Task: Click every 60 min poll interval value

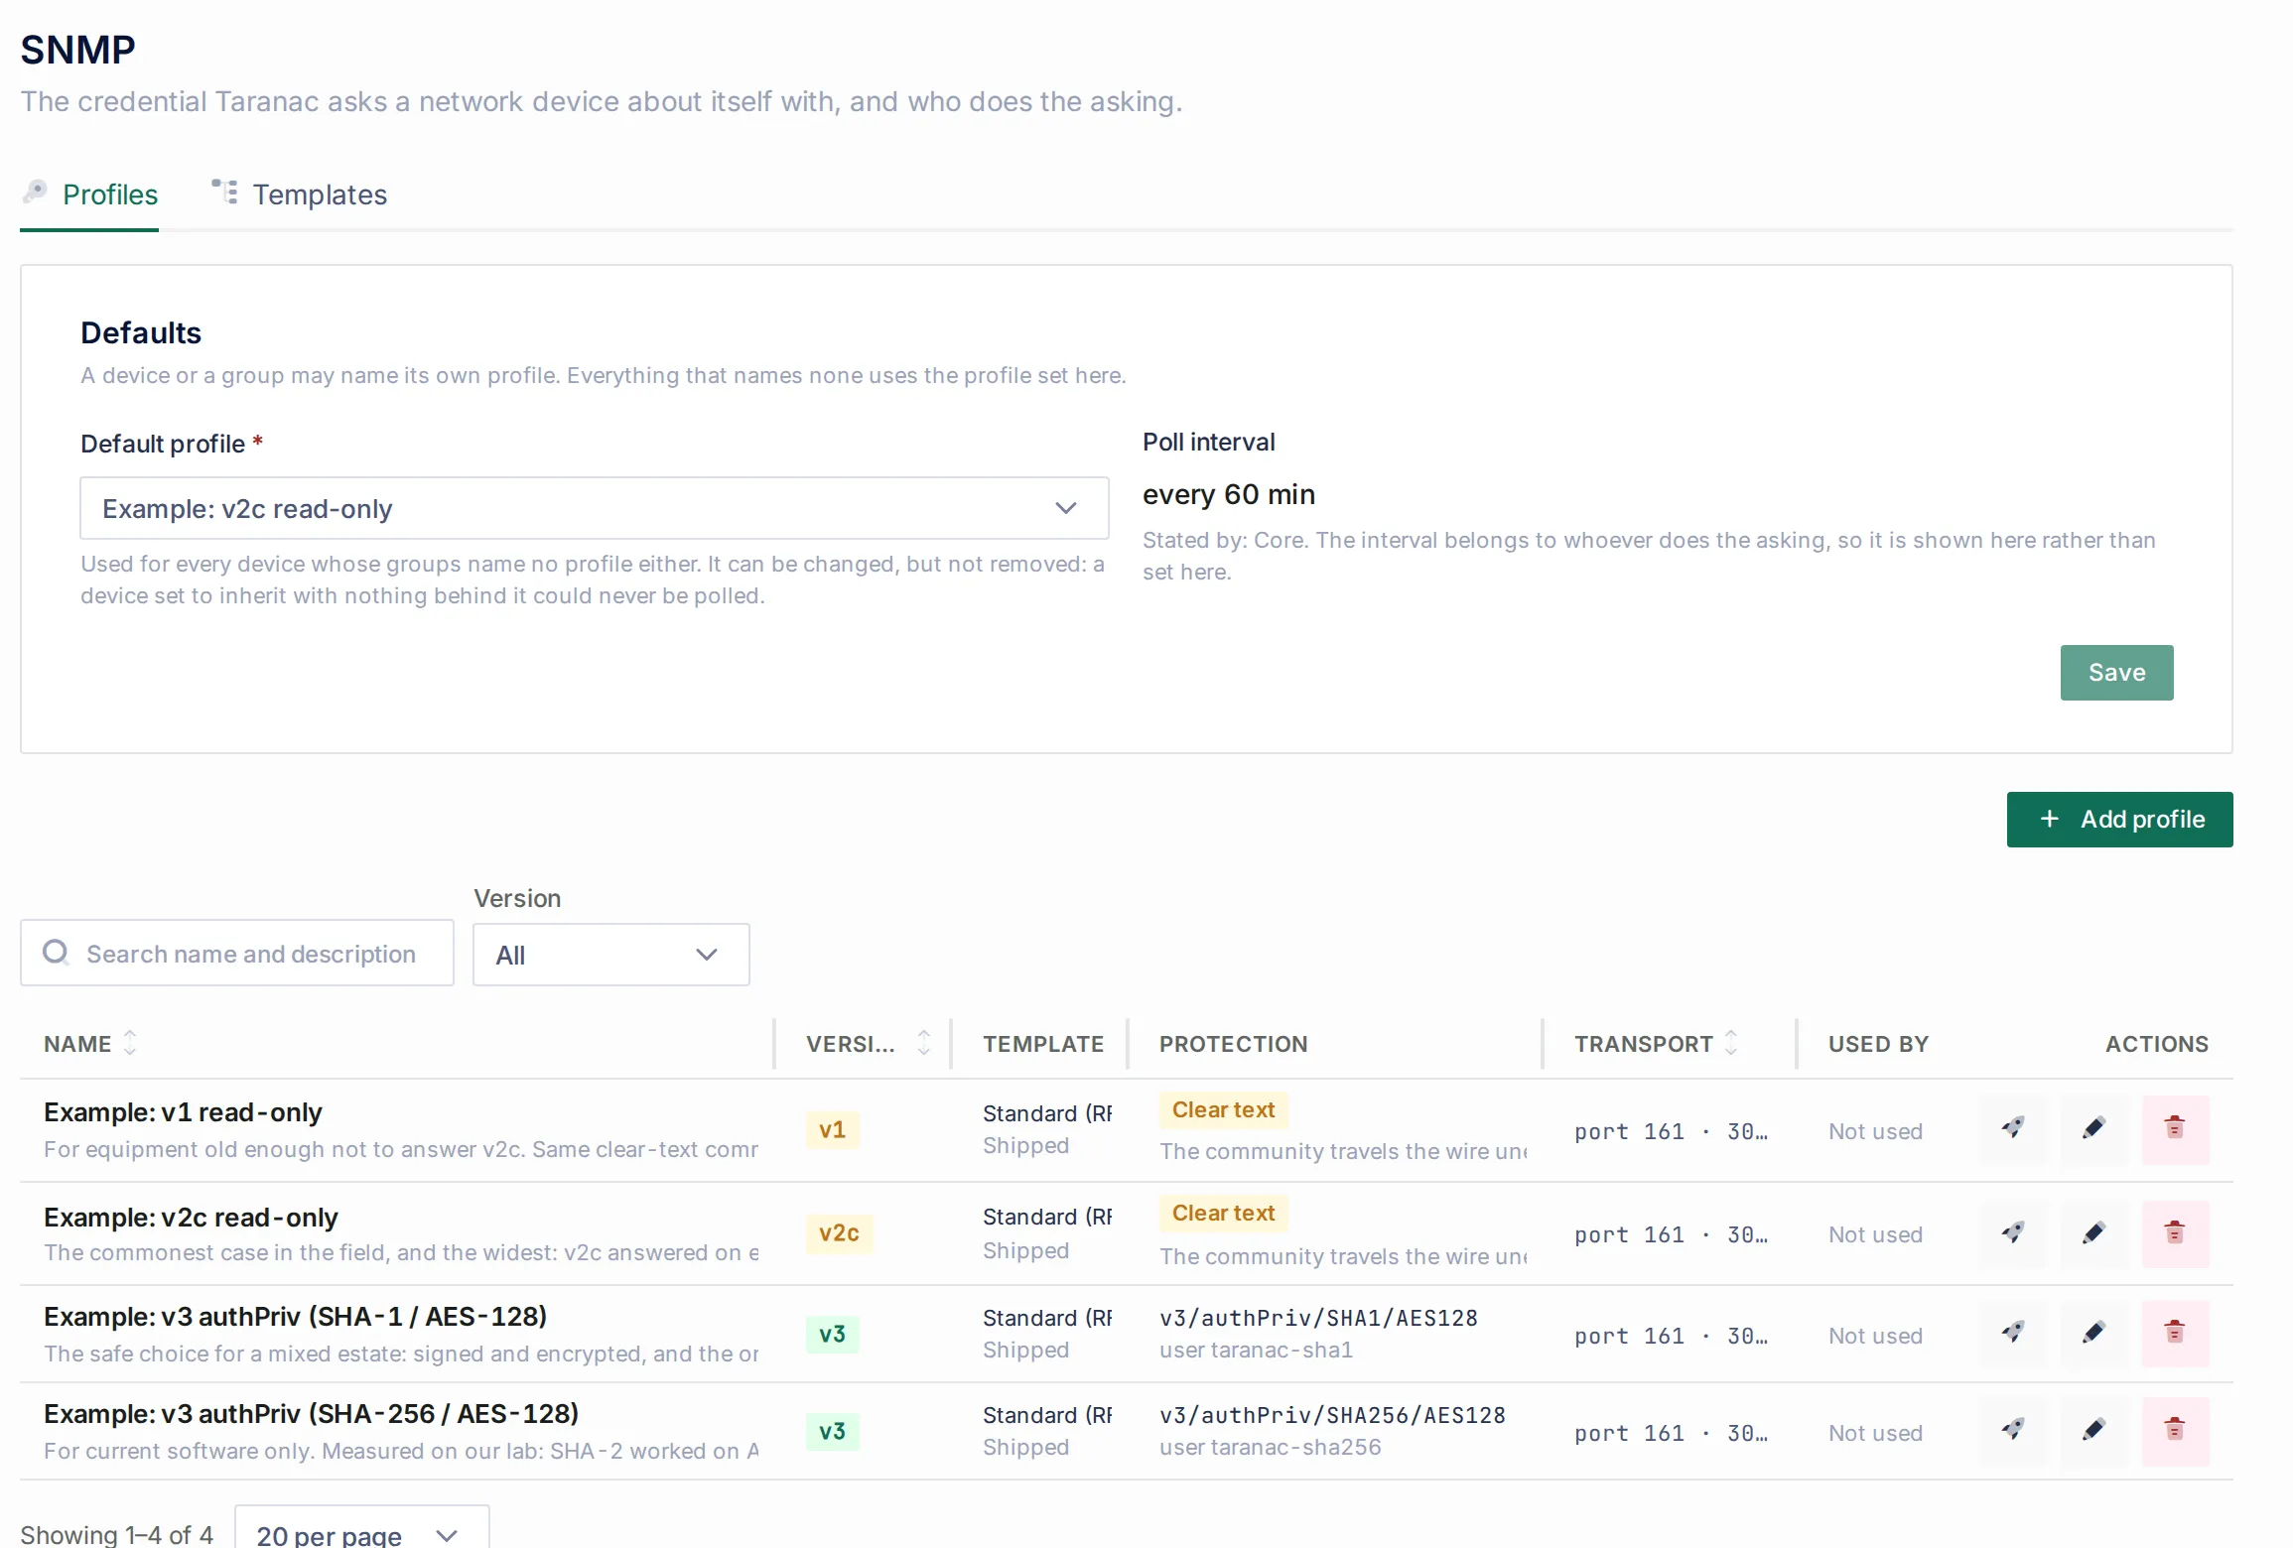Action: (x=1228, y=494)
